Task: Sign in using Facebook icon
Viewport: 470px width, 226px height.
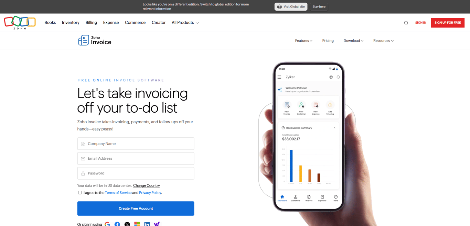Action: point(117,224)
